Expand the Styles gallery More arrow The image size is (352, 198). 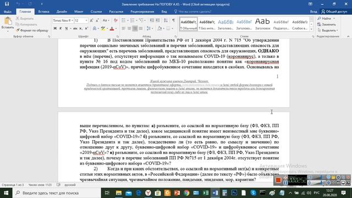pos(311,29)
